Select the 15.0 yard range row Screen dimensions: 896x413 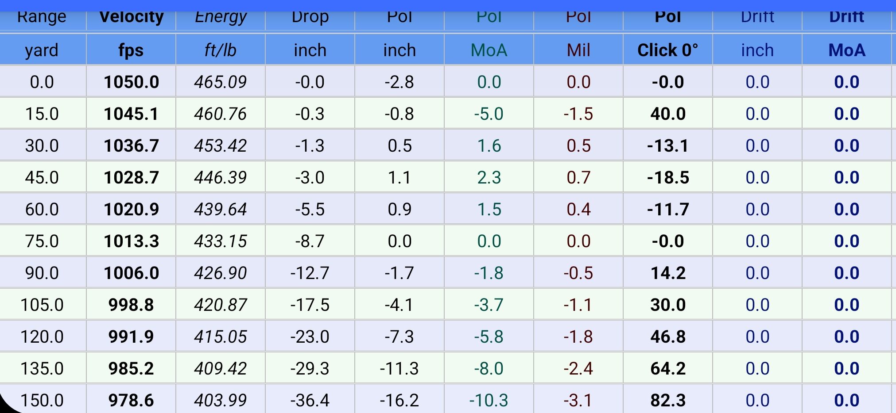coord(42,114)
